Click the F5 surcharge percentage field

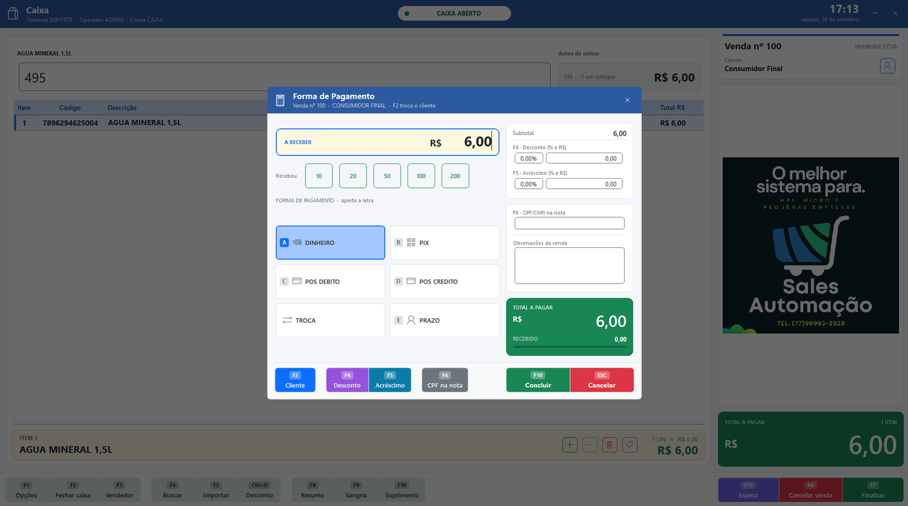(528, 184)
